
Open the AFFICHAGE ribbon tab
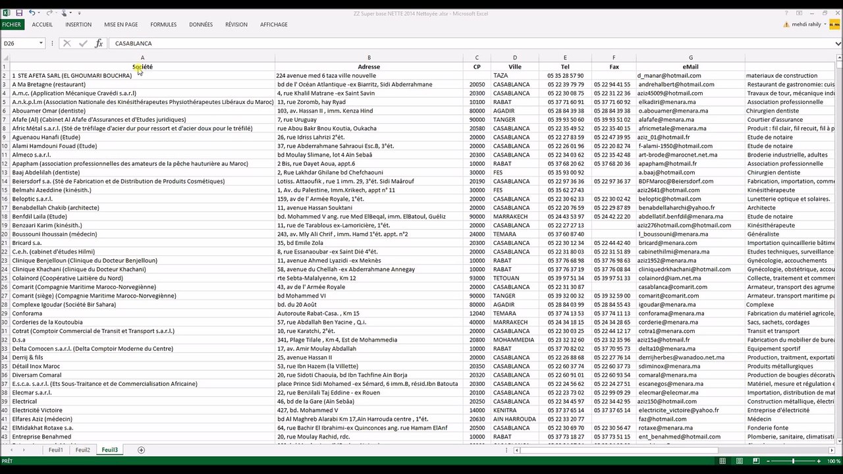pyautogui.click(x=274, y=25)
